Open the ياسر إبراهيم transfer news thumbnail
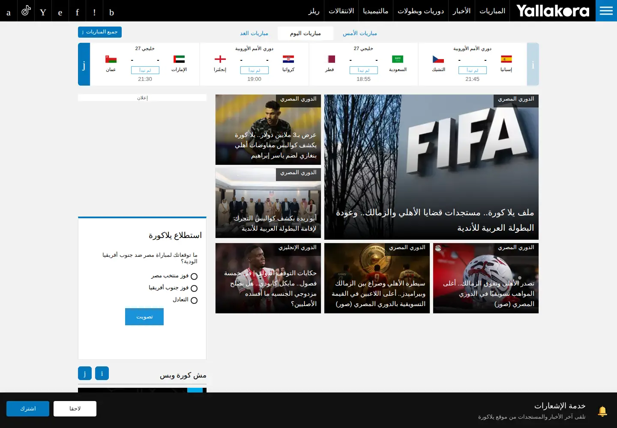Image resolution: width=617 pixels, height=428 pixels. coord(268,130)
